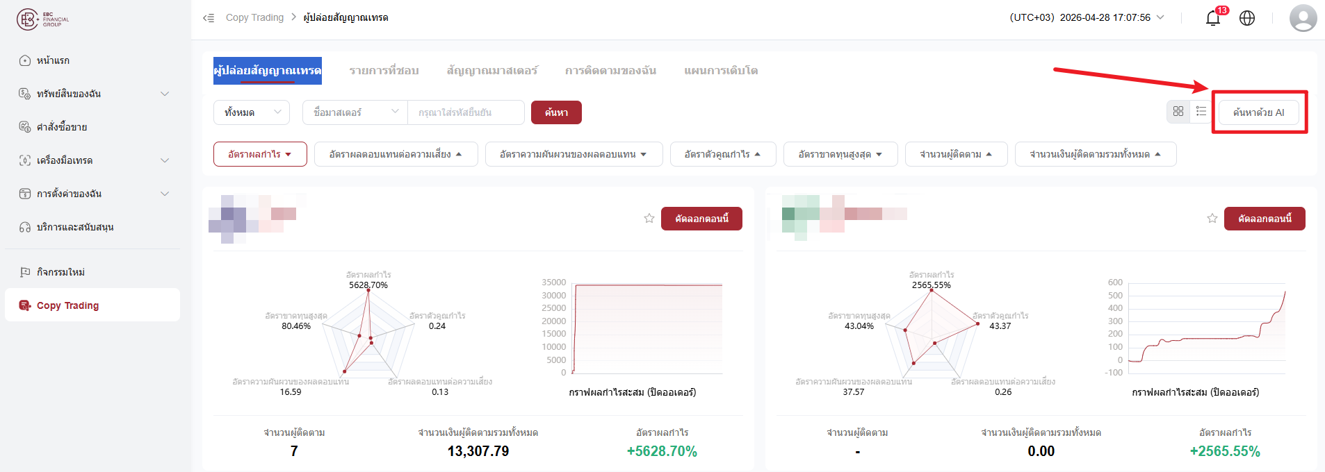1325x472 pixels.
Task: Switch to grid card view icon
Action: [x=1178, y=111]
